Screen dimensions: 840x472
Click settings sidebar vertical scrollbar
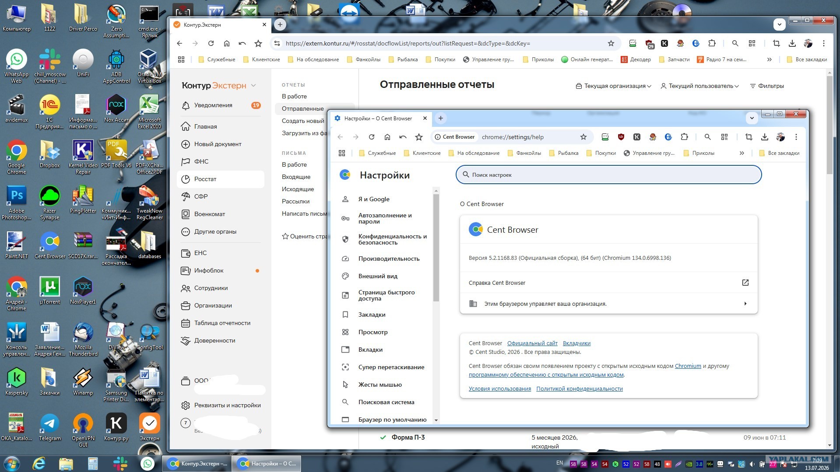tap(436, 247)
